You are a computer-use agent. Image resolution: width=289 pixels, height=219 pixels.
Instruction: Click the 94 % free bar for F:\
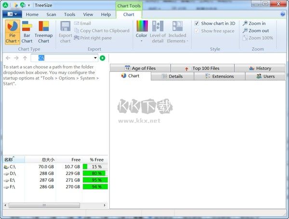(95, 187)
